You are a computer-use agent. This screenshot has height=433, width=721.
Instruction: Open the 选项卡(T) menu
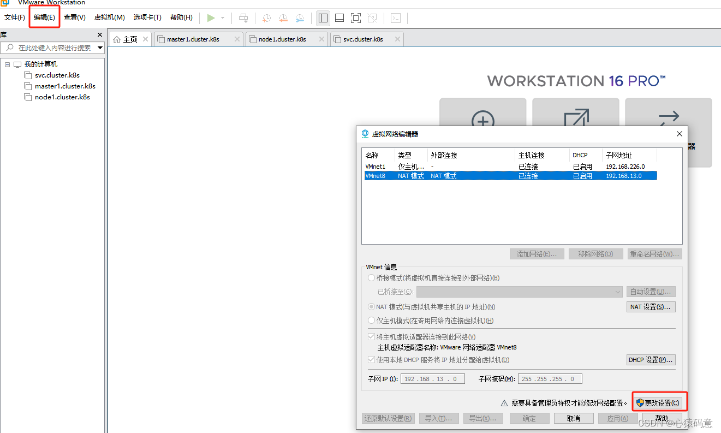click(x=147, y=17)
